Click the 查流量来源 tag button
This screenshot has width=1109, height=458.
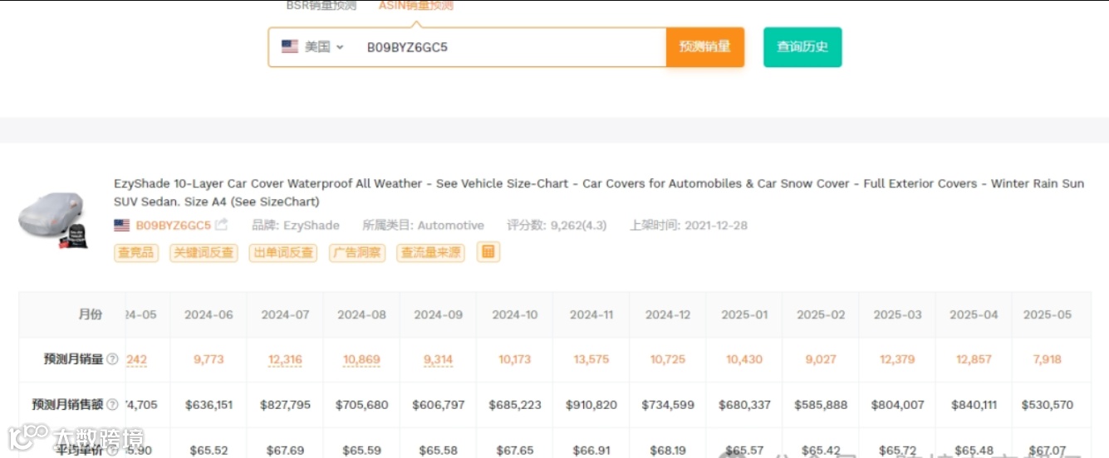[x=430, y=252]
